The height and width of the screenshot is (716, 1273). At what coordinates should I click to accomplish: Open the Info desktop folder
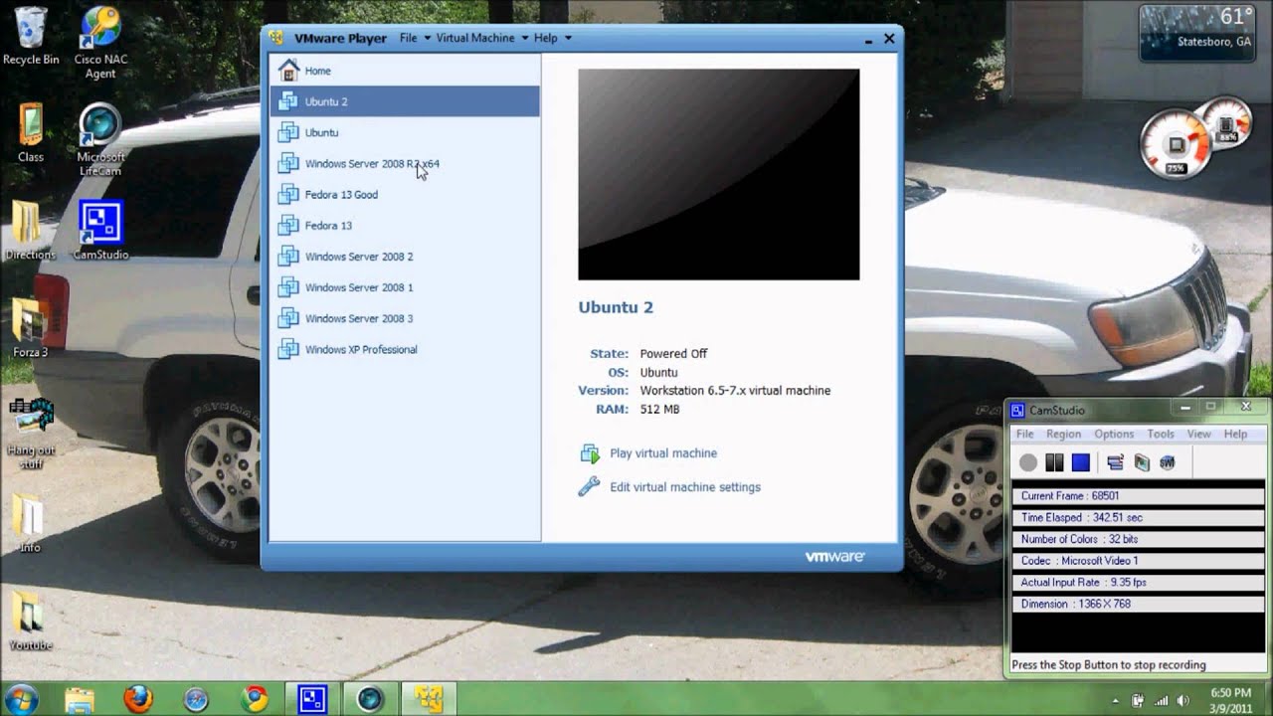[31, 523]
